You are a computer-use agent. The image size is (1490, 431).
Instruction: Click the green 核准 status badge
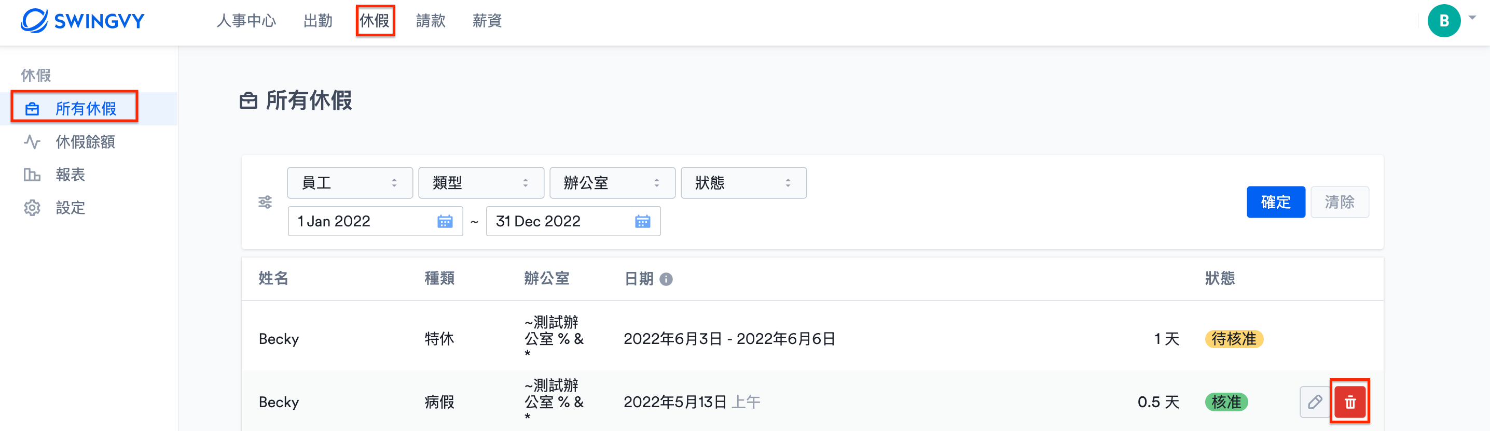tap(1226, 402)
